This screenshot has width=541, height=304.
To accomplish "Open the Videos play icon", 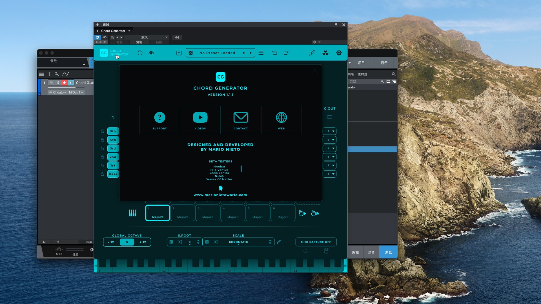I will pos(200,117).
